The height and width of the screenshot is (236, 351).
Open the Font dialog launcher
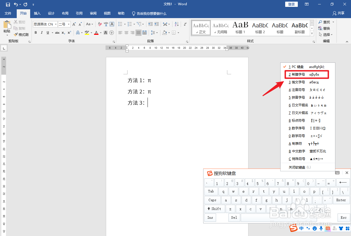tap(114, 42)
